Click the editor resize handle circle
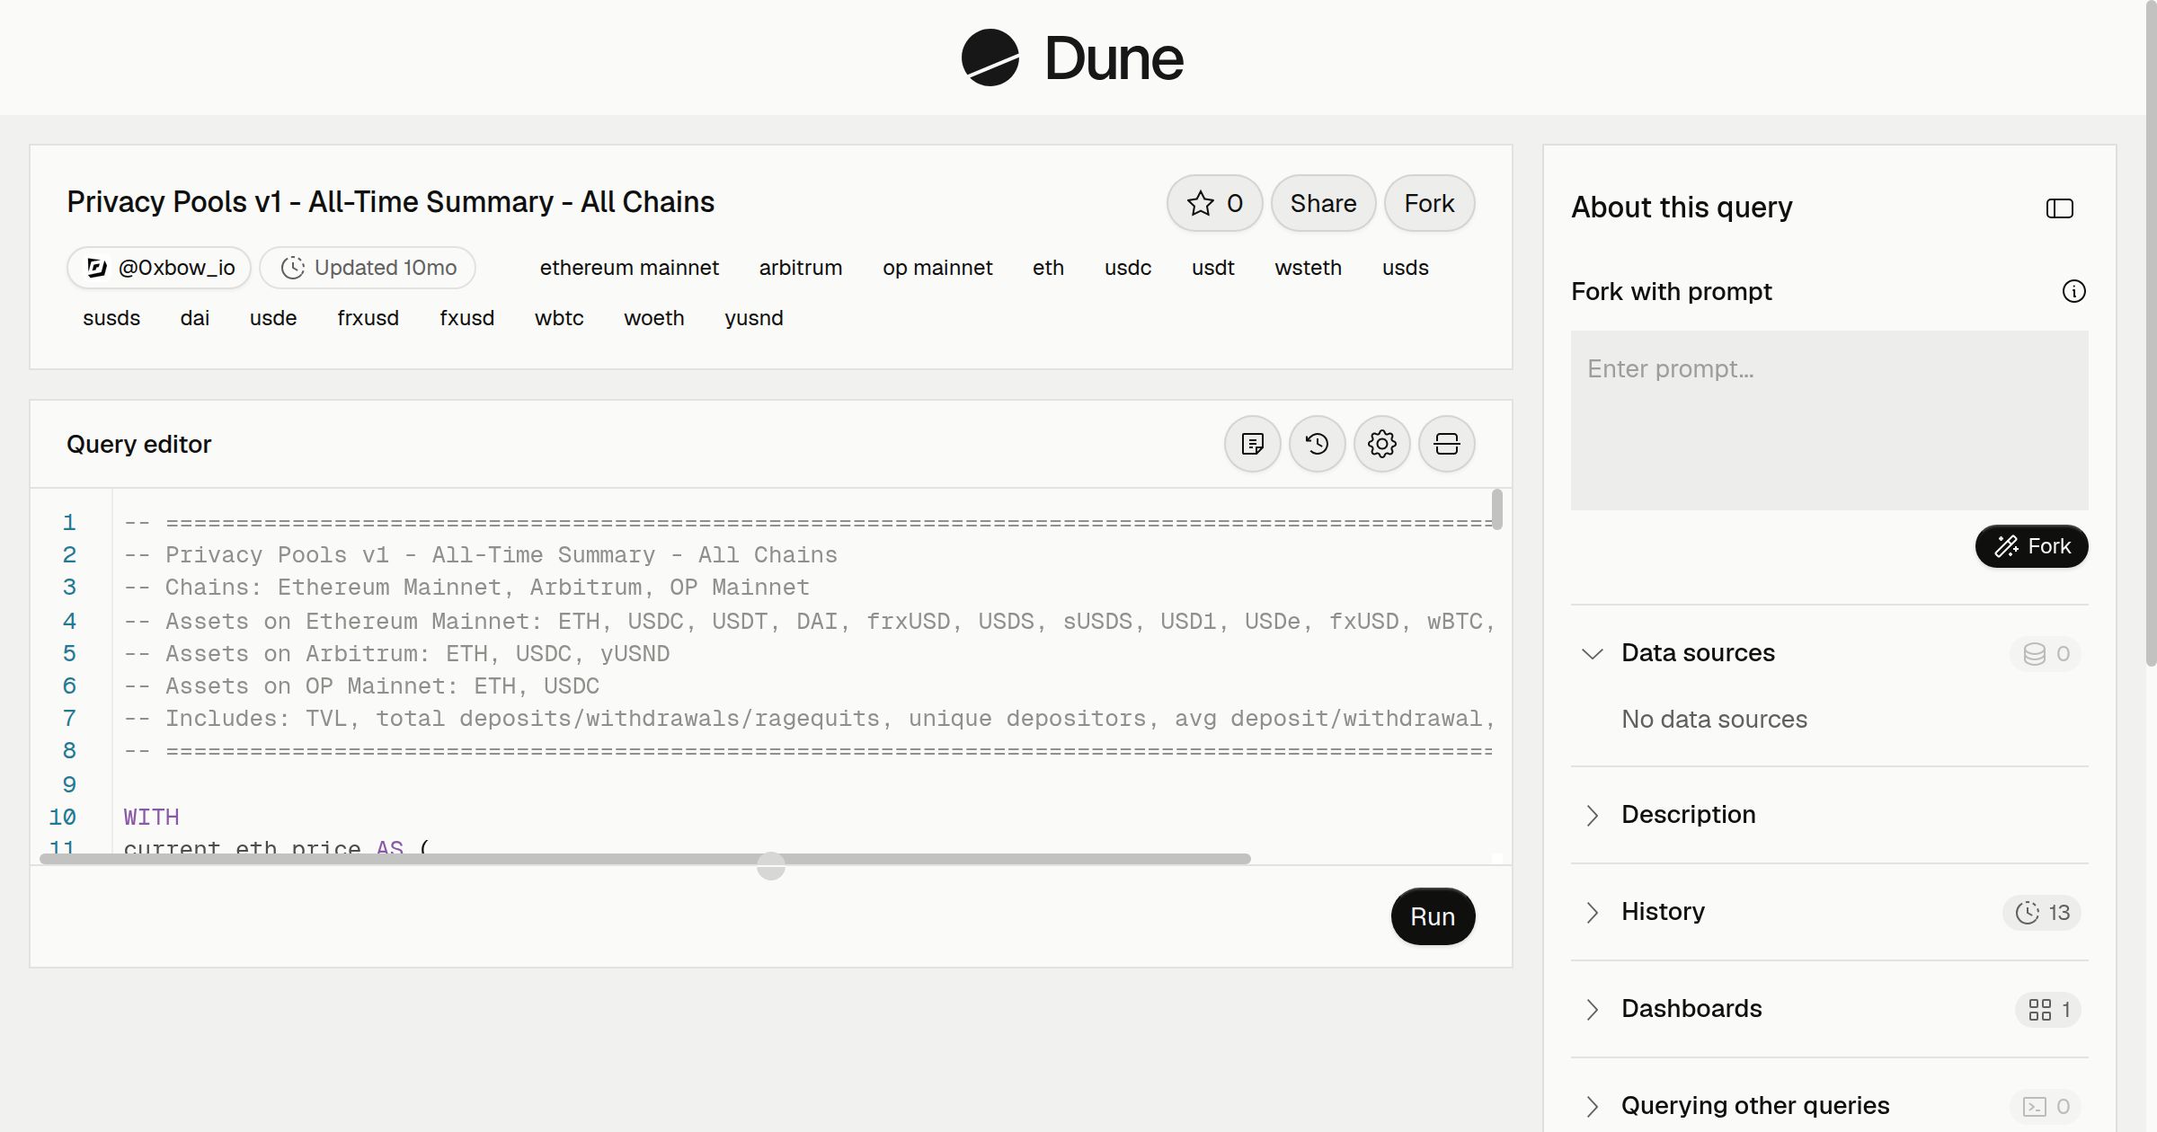 [x=771, y=866]
